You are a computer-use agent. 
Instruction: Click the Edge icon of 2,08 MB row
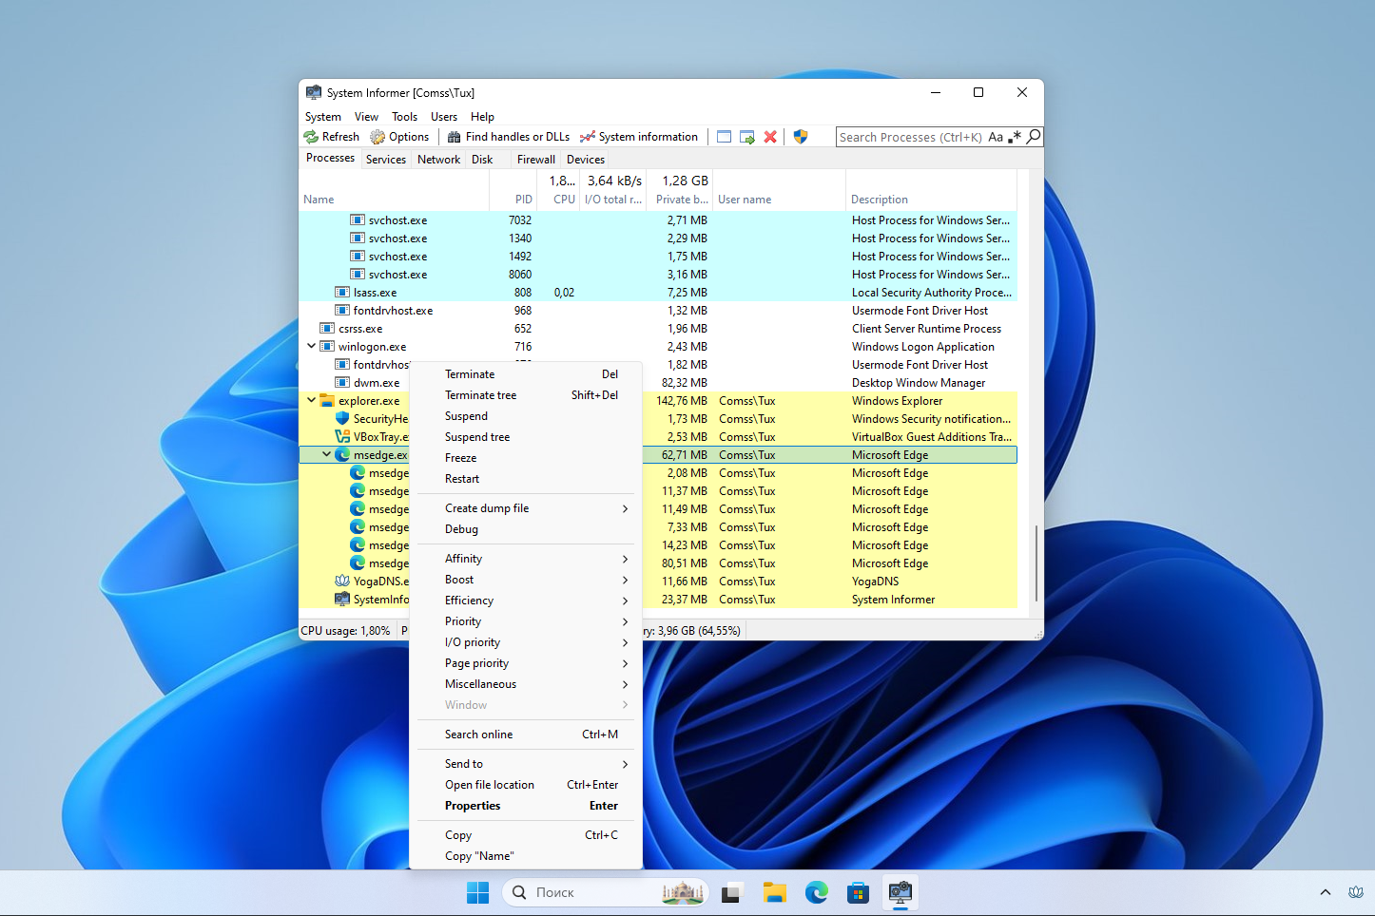(358, 473)
